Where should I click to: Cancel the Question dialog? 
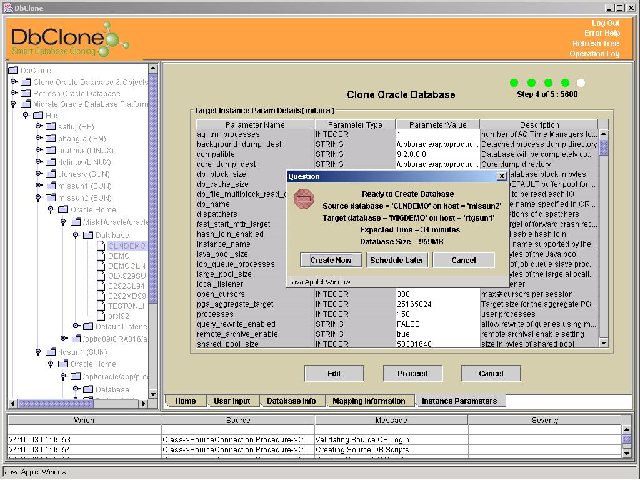[463, 260]
